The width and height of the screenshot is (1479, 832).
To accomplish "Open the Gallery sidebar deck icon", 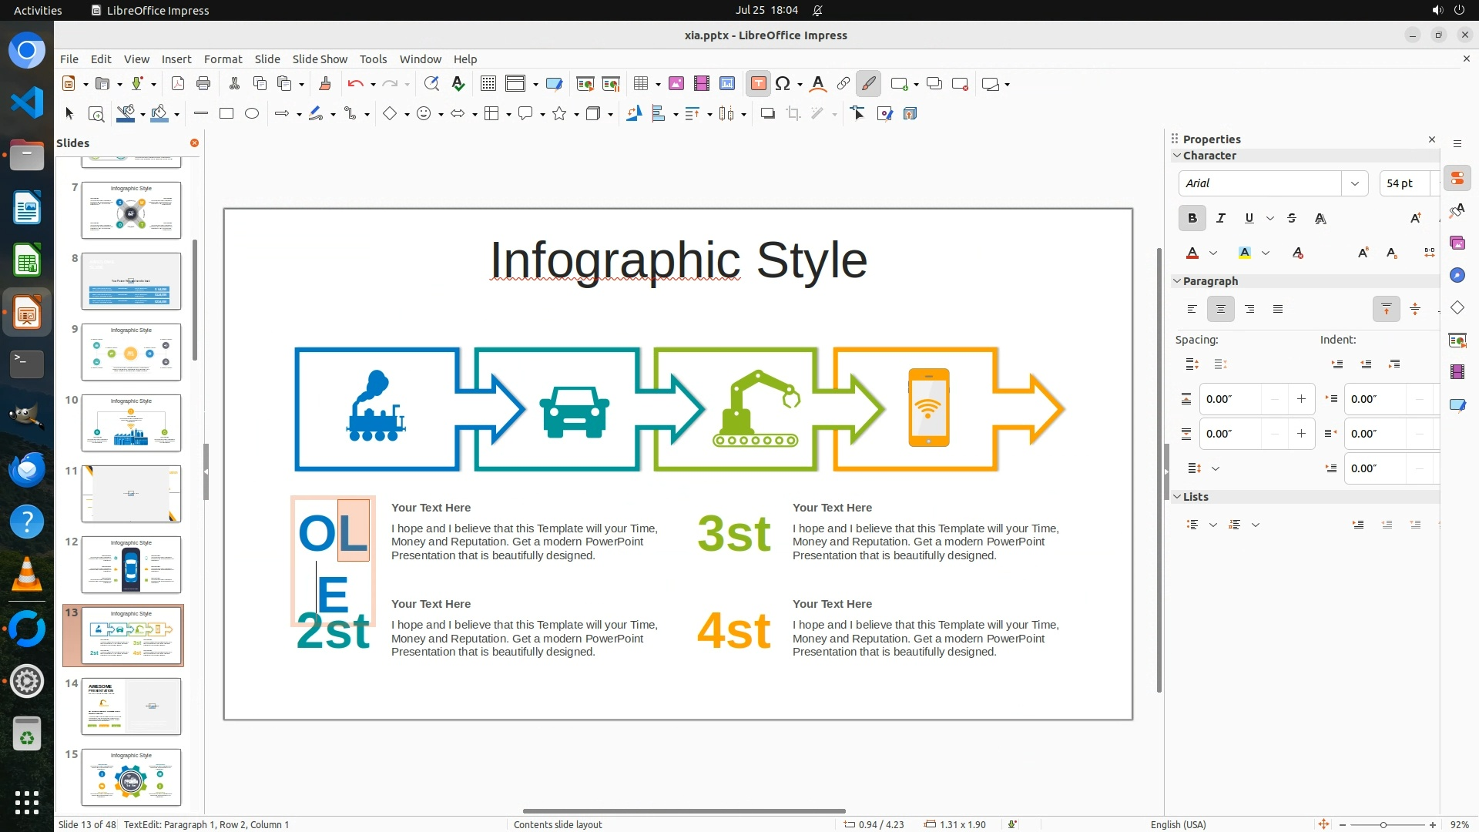I will 1457,243.
